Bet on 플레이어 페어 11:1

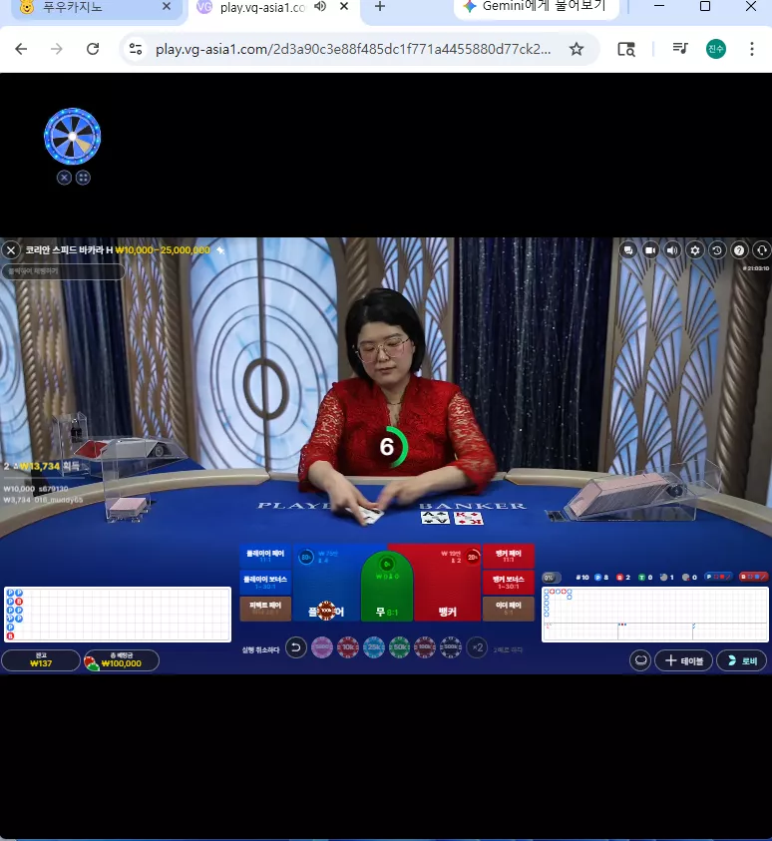pyautogui.click(x=265, y=556)
